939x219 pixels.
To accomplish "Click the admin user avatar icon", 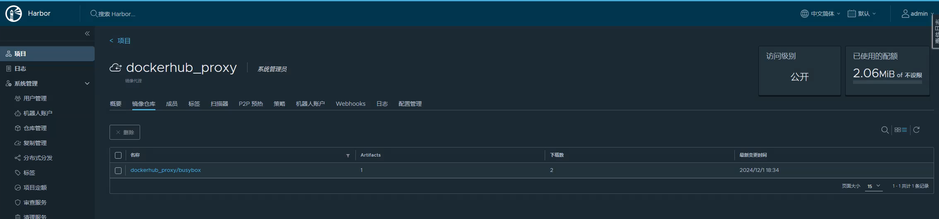I will (906, 14).
